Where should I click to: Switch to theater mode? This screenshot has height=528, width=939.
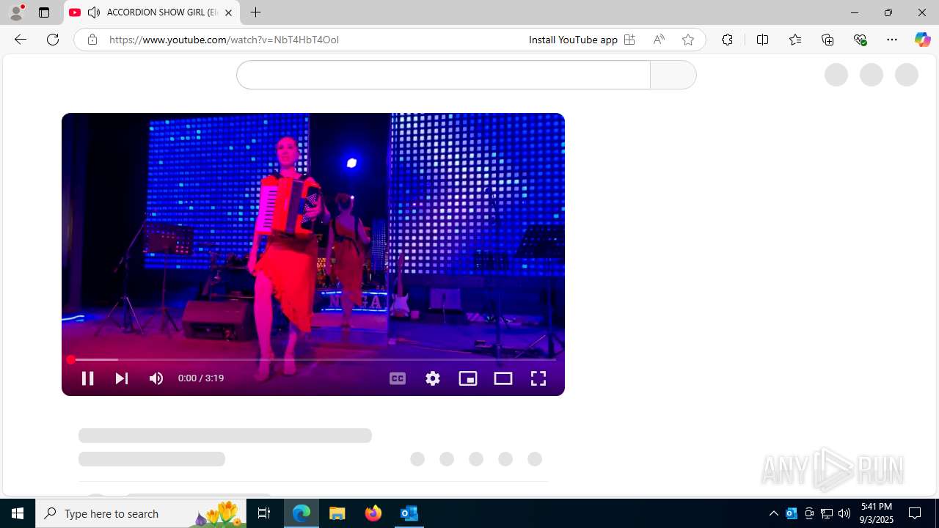pos(503,378)
